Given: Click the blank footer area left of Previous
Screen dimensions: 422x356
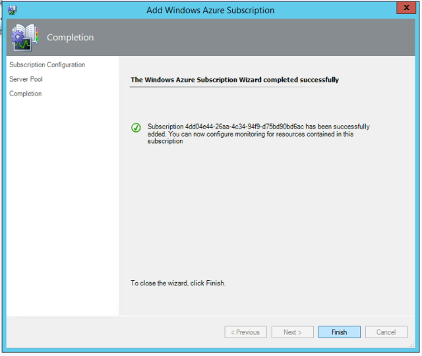Looking at the screenshot, I should pos(112,332).
